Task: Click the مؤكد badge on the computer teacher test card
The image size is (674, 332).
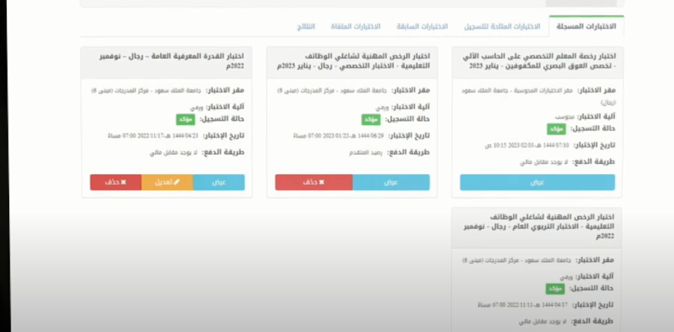Action: (557, 129)
